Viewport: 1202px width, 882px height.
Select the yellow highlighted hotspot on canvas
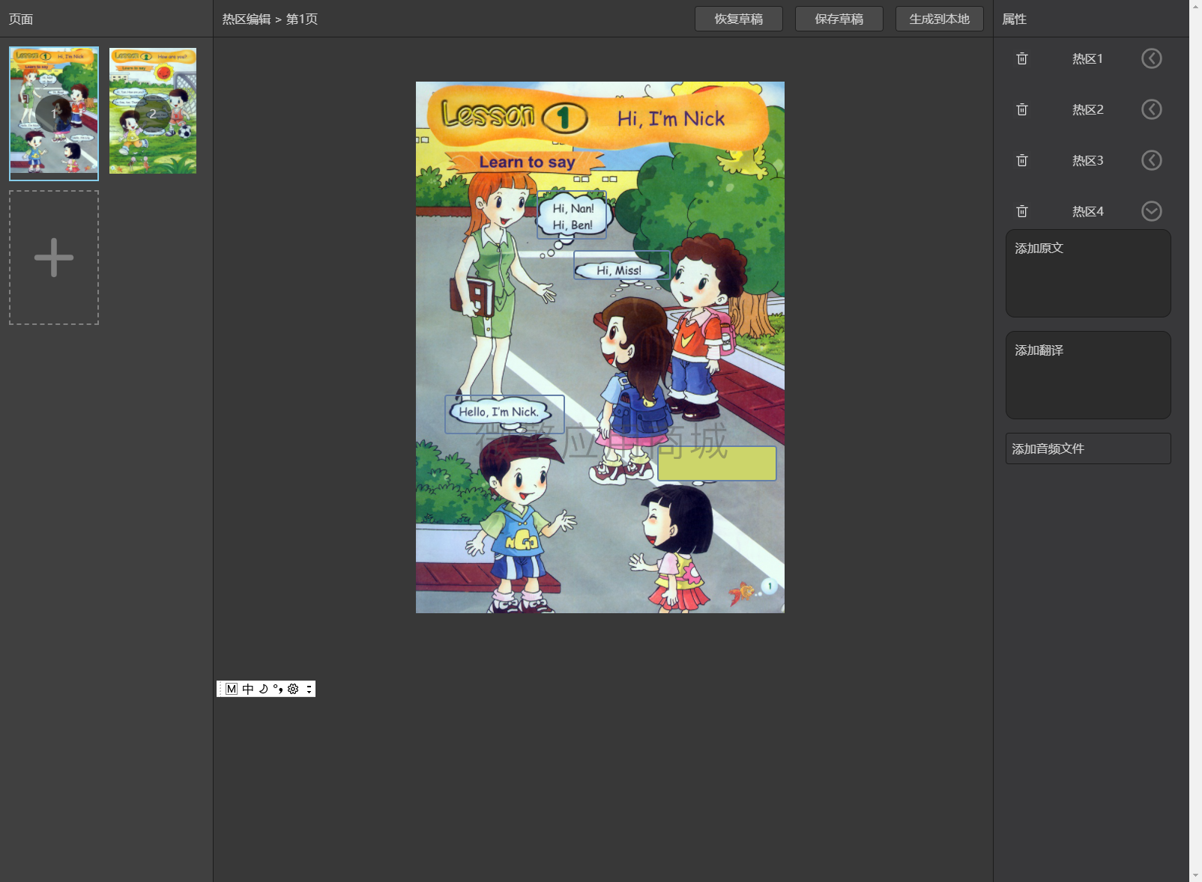pos(717,463)
